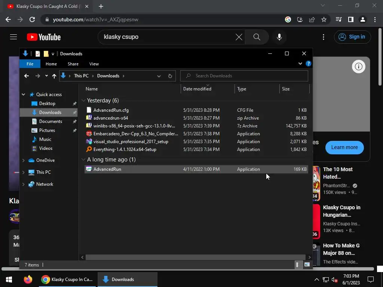Toggle Chrome's side panel icon

coord(351,19)
